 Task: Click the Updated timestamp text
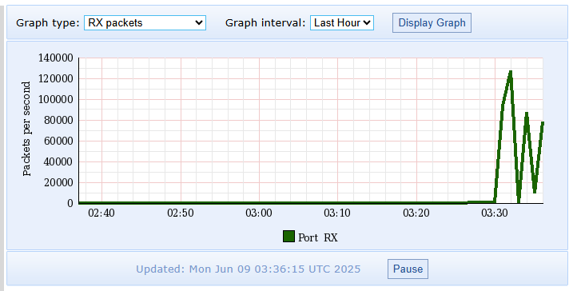(x=249, y=269)
